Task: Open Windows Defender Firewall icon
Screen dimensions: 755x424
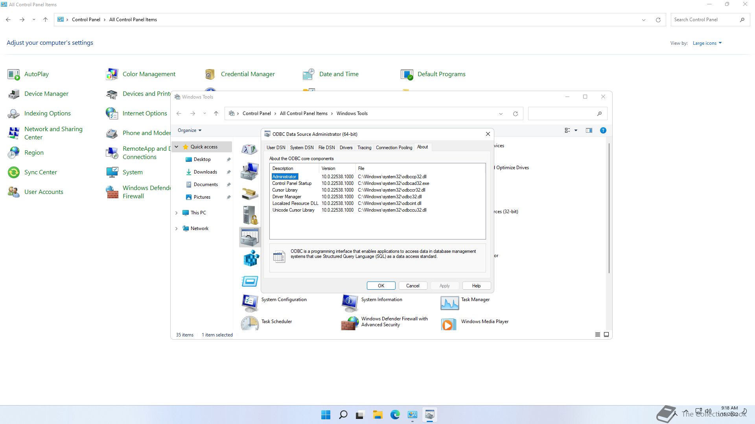Action: (138, 192)
